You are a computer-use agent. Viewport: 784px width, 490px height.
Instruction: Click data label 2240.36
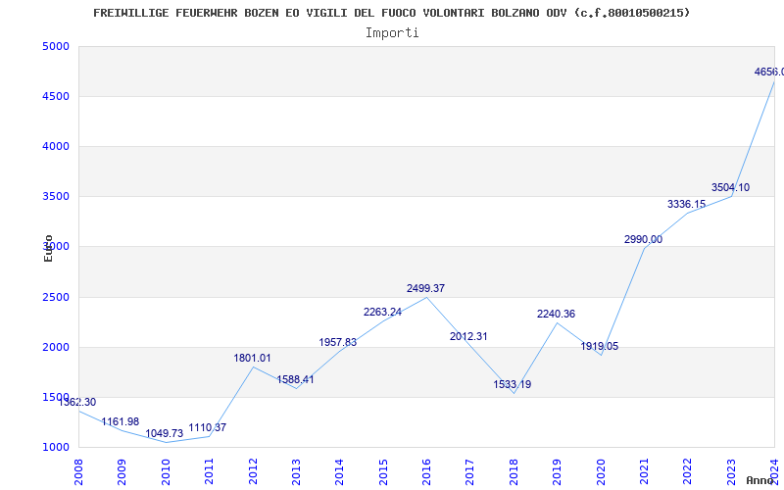(x=556, y=314)
